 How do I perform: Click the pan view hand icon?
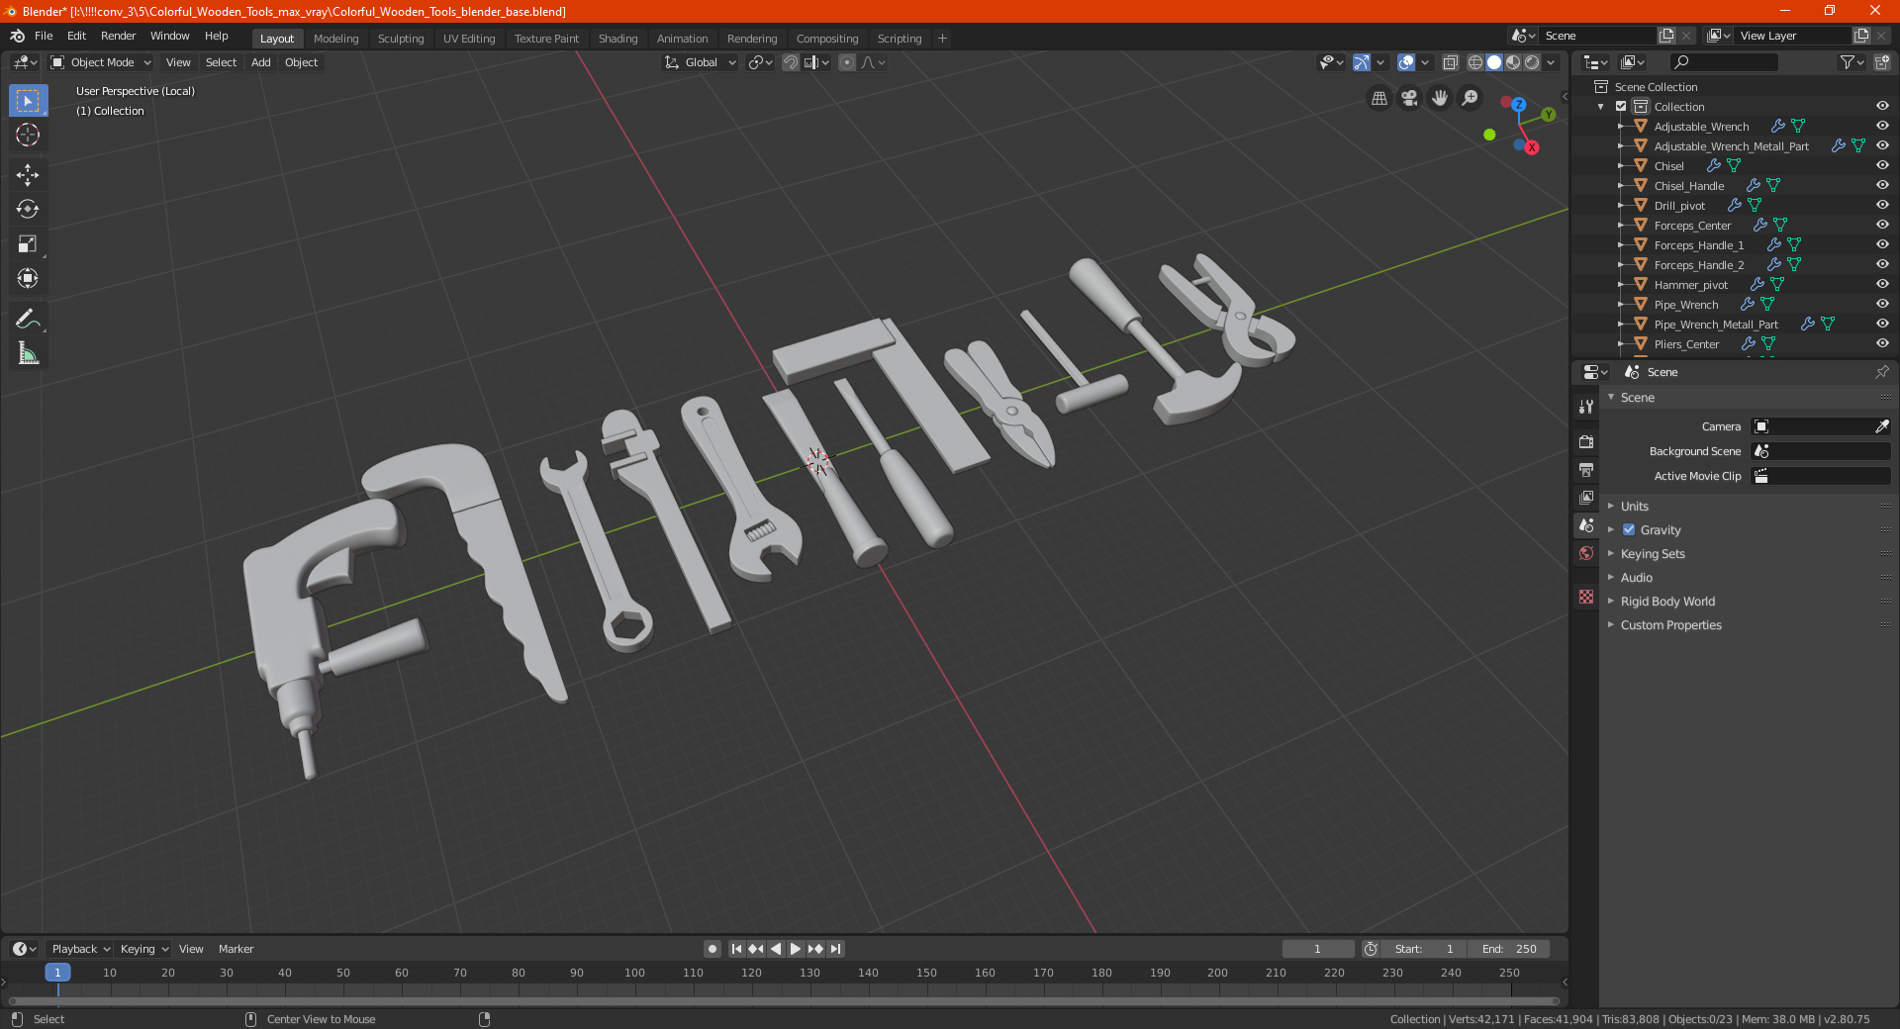[x=1440, y=98]
